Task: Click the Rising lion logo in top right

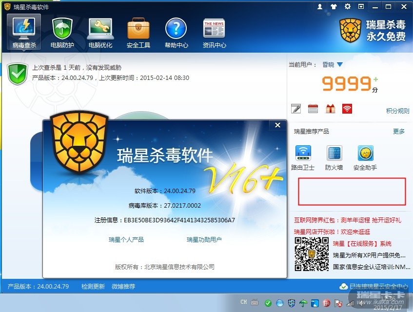Action: 350,30
